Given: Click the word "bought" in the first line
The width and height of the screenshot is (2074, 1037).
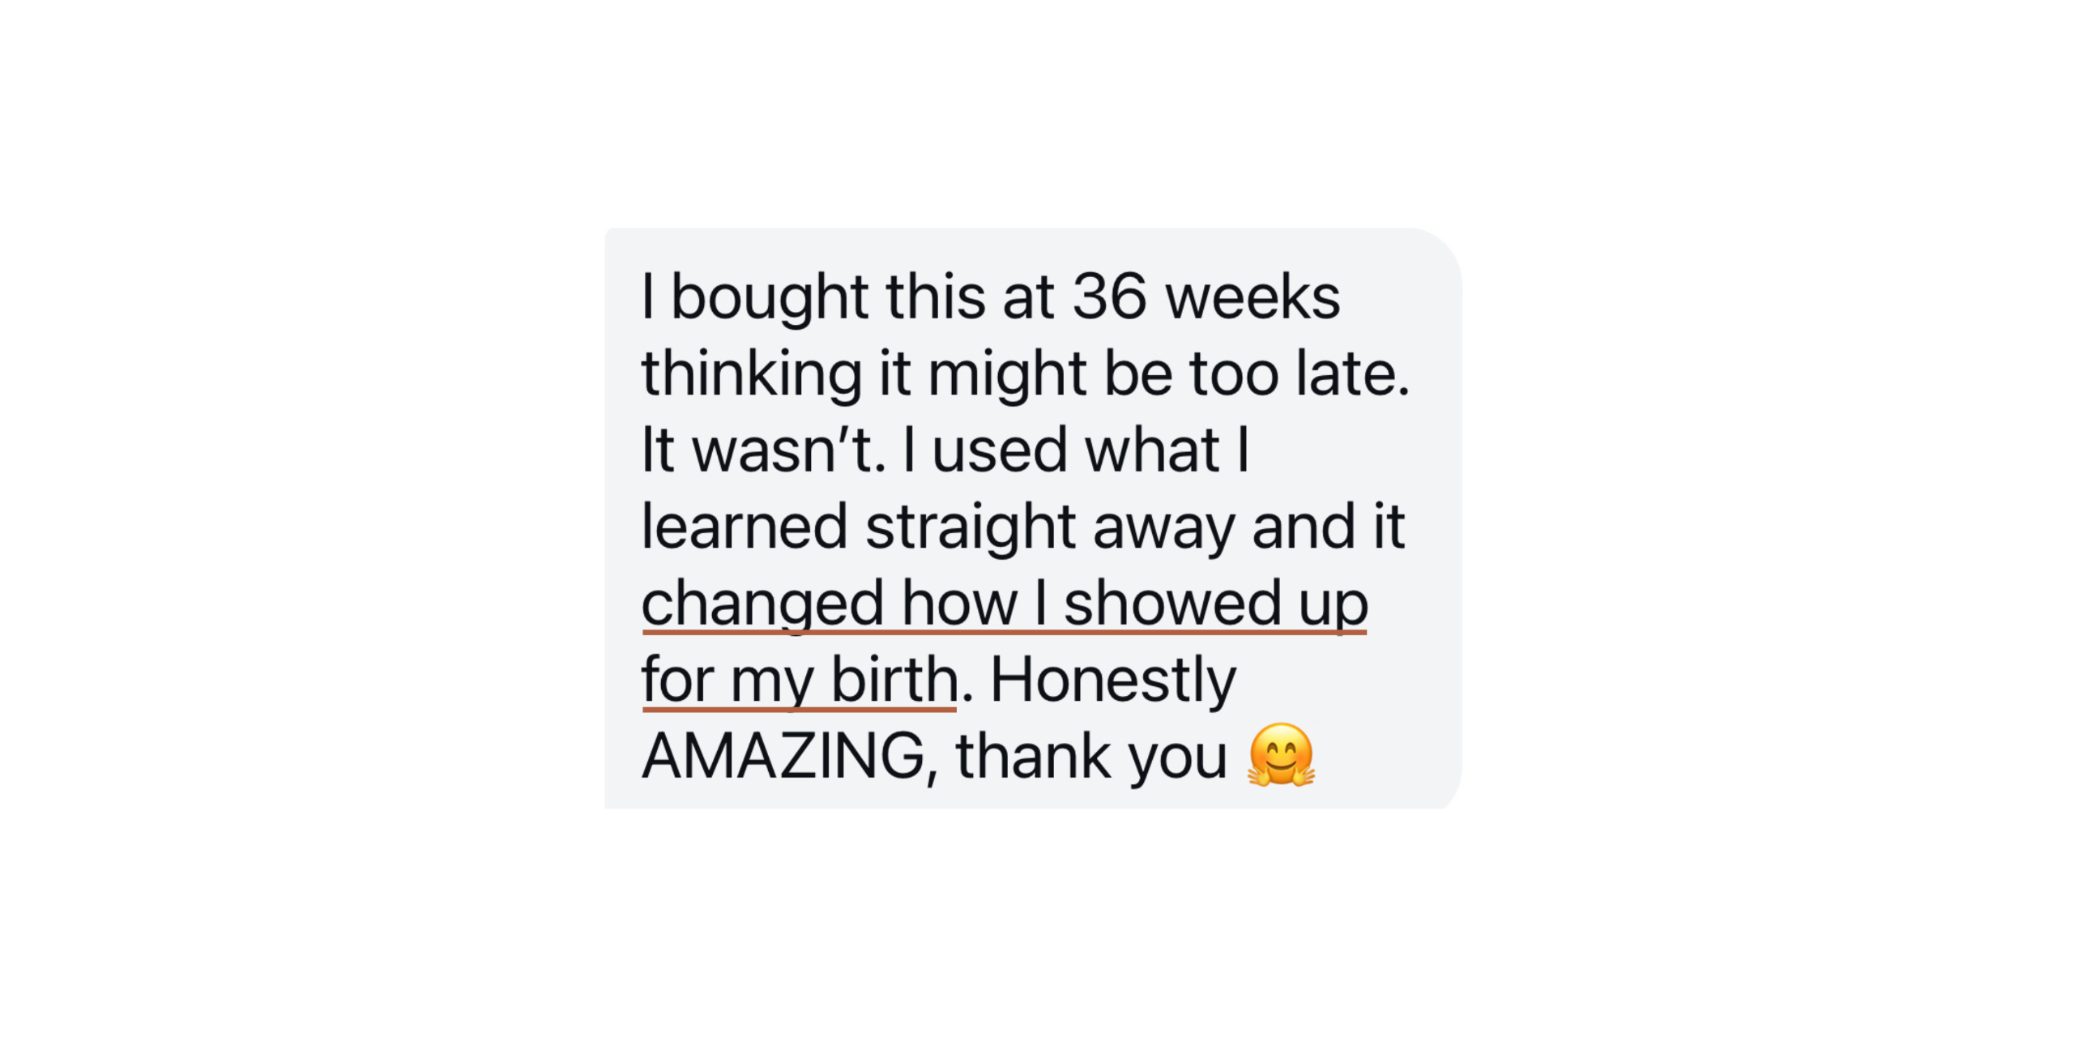Looking at the screenshot, I should [x=770, y=297].
